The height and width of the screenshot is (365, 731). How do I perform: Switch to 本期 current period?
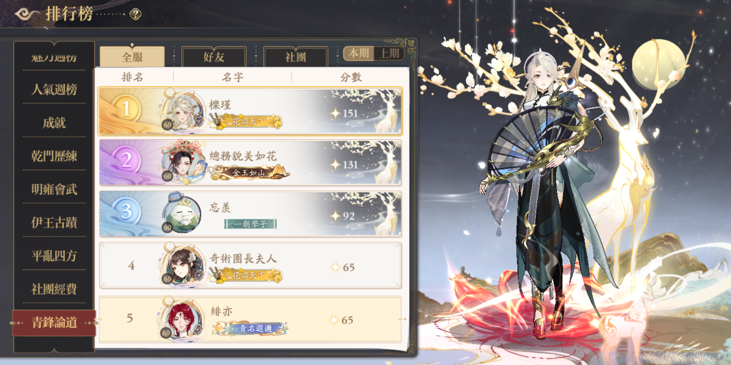click(359, 53)
